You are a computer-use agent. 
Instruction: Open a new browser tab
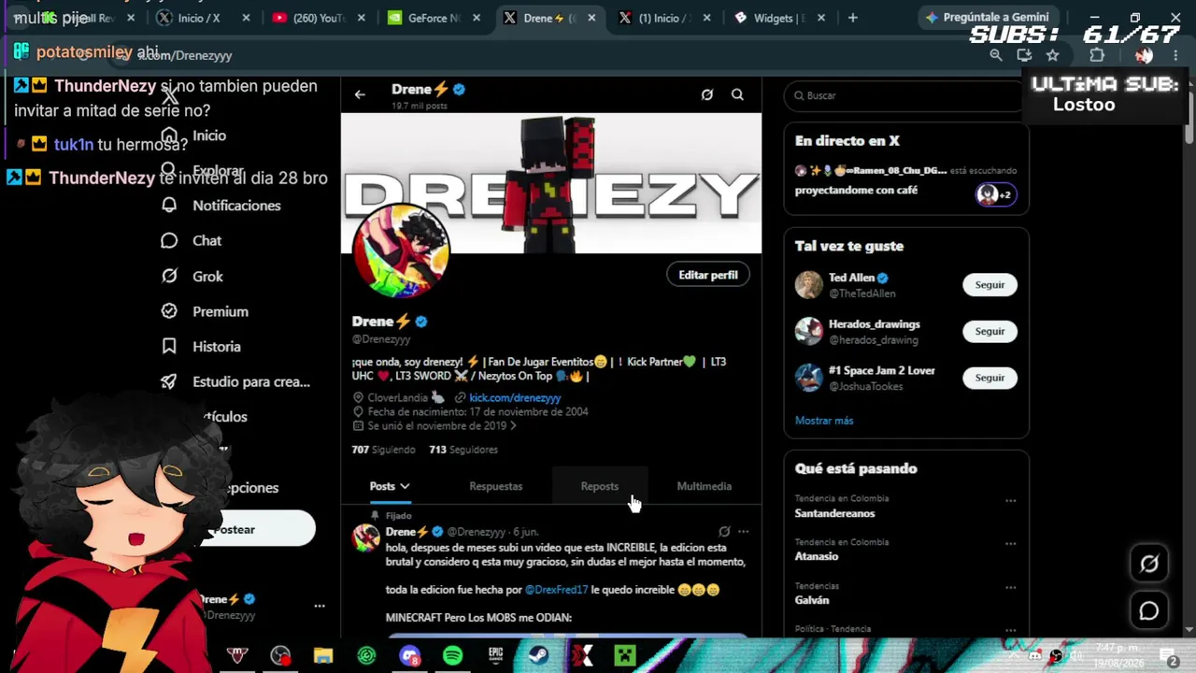(852, 18)
